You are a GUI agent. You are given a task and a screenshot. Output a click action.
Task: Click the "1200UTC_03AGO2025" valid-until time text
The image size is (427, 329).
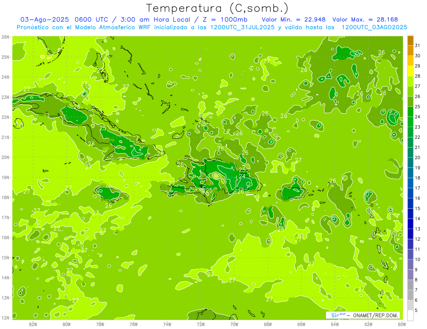click(374, 27)
